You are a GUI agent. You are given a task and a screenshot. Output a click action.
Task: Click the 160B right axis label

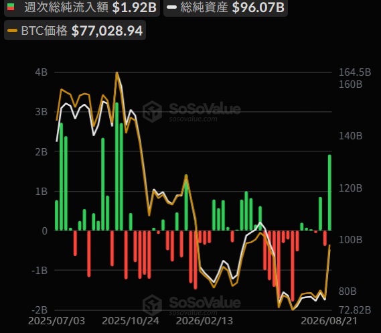[350, 84]
